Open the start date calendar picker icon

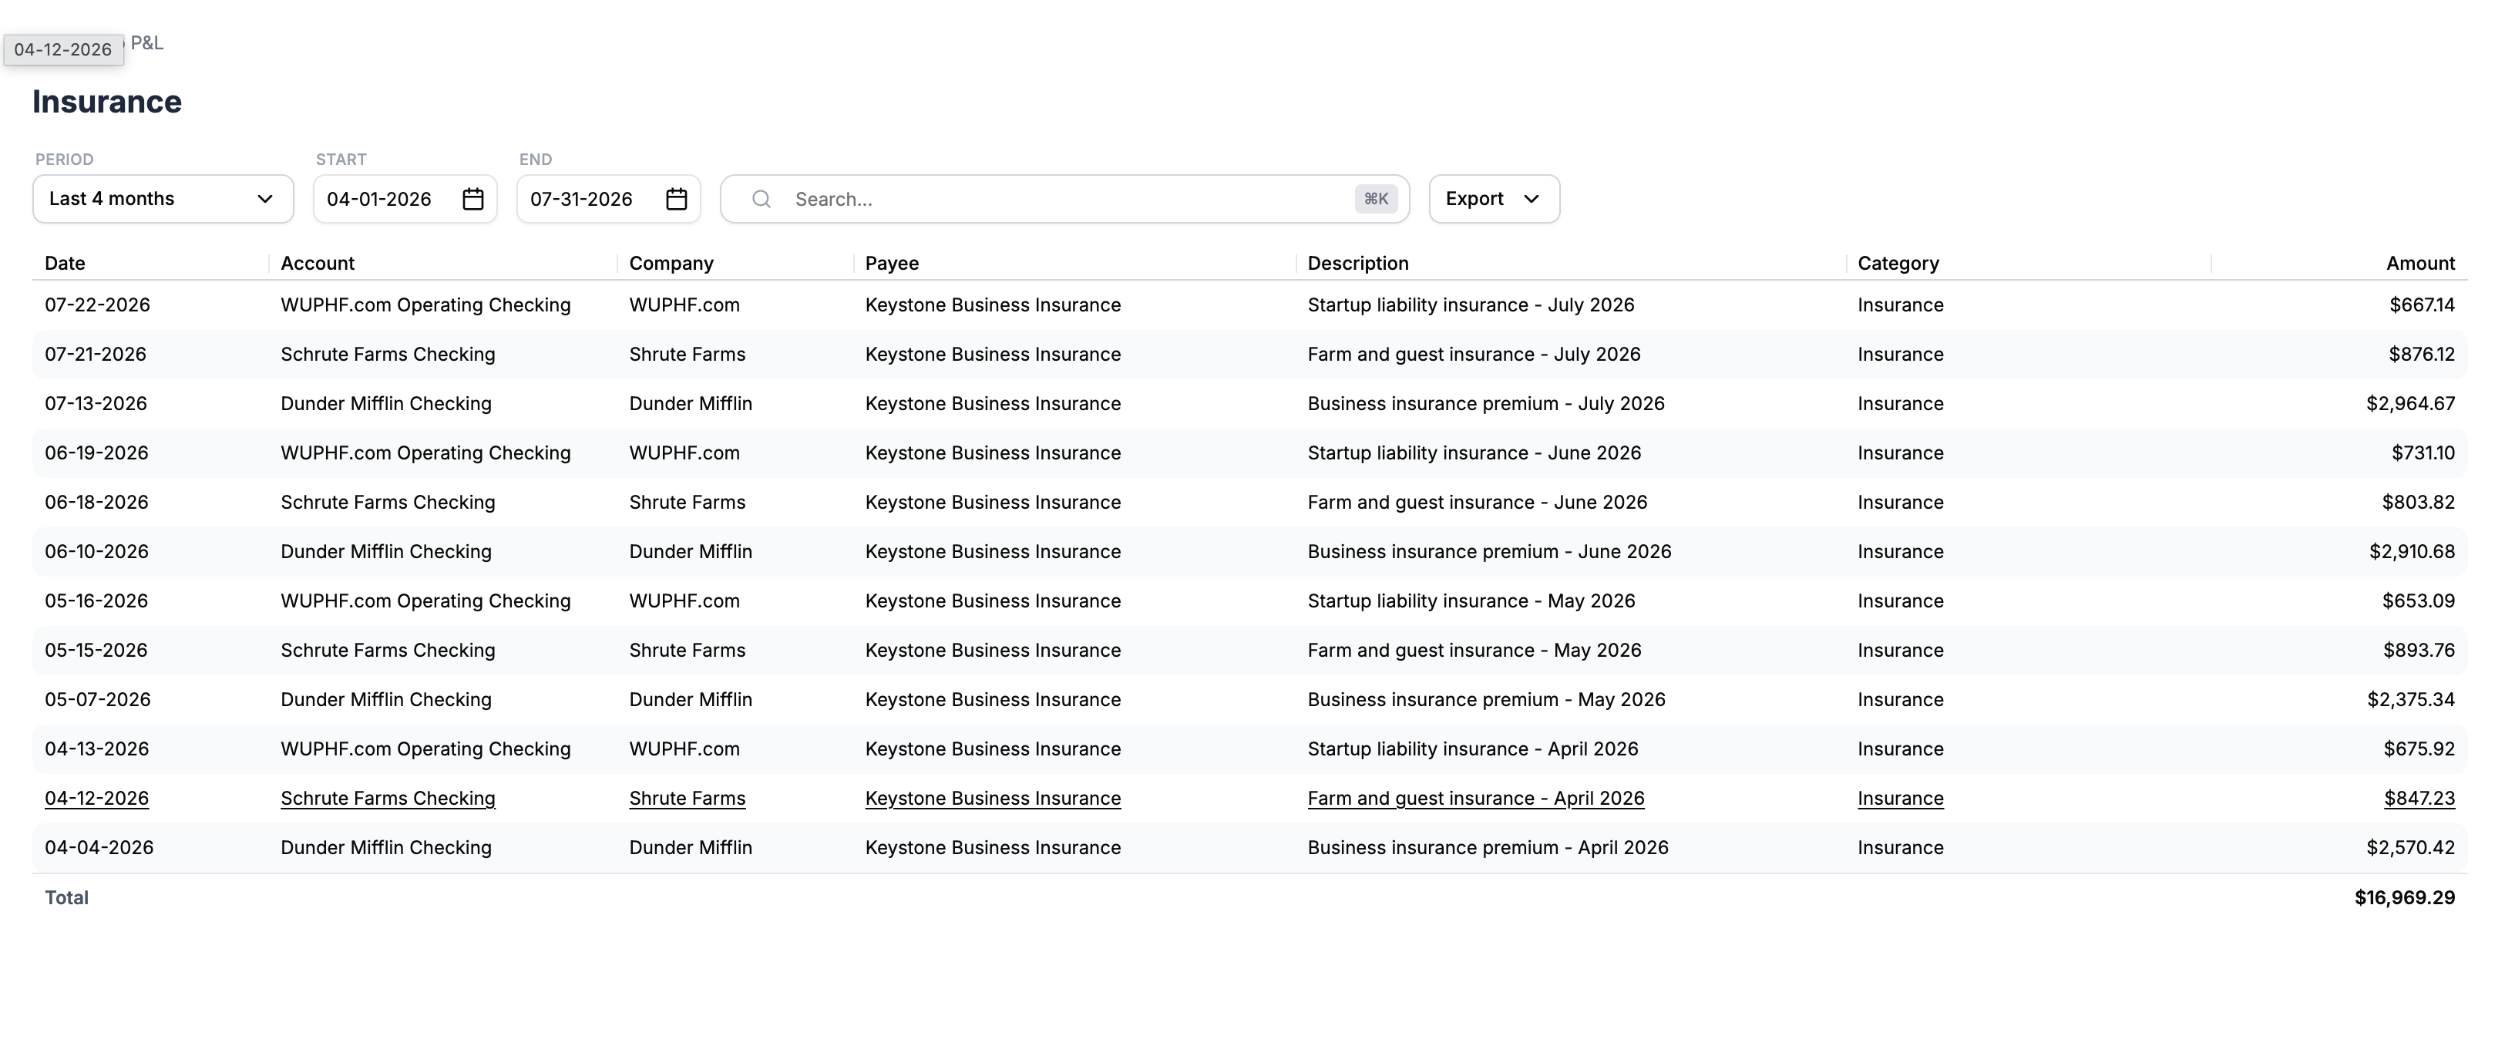coord(473,200)
